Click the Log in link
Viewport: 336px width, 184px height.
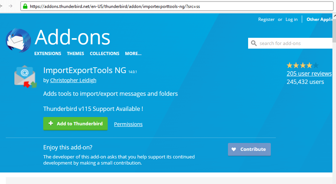click(291, 19)
